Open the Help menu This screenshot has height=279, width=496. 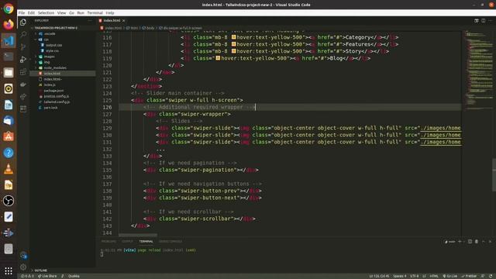click(x=110, y=13)
